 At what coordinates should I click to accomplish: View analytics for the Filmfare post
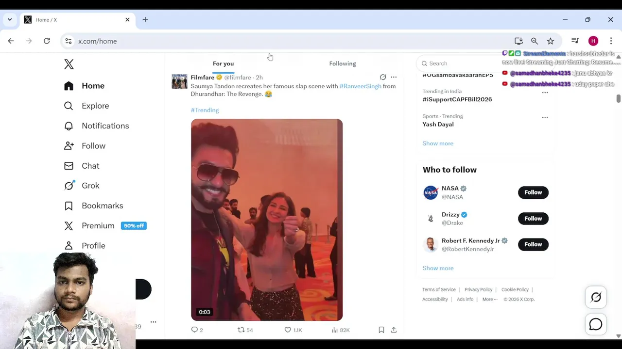[341, 330]
